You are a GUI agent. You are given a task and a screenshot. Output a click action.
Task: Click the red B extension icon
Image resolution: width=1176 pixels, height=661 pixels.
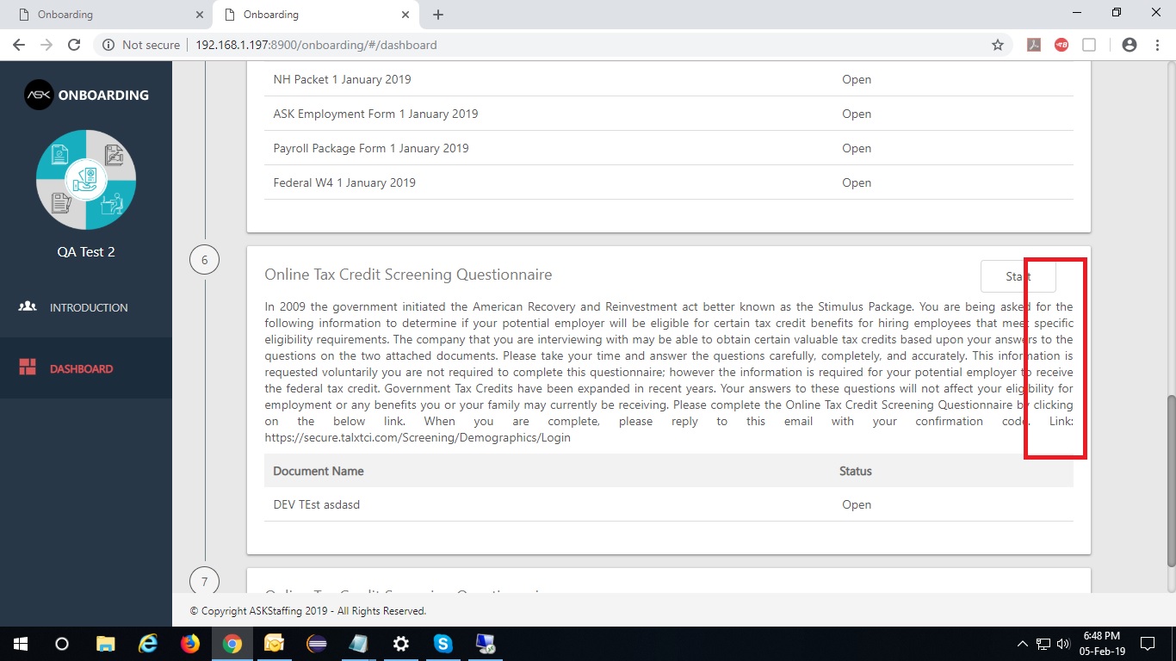pos(1061,45)
